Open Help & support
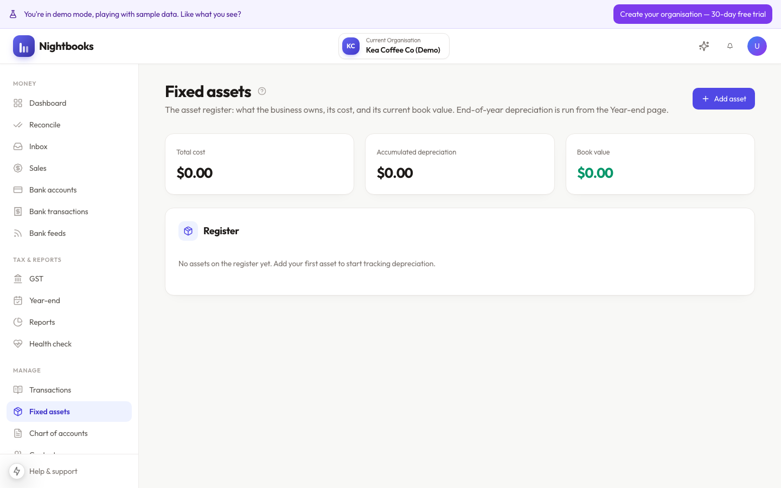The width and height of the screenshot is (781, 488). click(53, 471)
